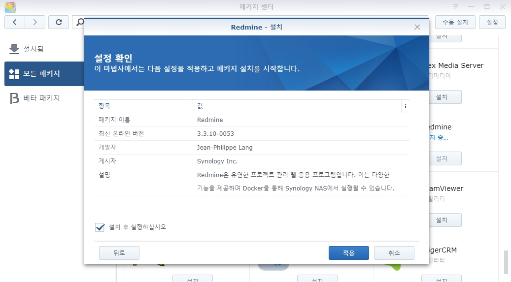Open the Package Center app icon
Screen dimensions: 511x282
click(10, 7)
